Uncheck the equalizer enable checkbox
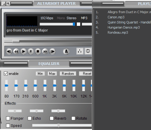The width and height of the screenshot is (151, 130). point(6,74)
